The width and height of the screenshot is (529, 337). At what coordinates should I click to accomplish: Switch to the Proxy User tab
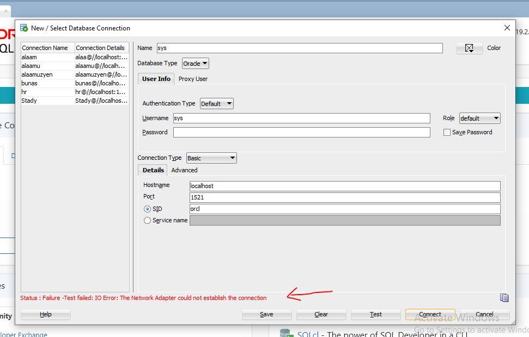click(193, 78)
